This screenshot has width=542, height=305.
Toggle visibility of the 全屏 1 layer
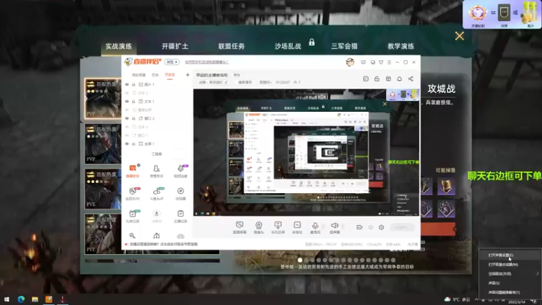[127, 144]
